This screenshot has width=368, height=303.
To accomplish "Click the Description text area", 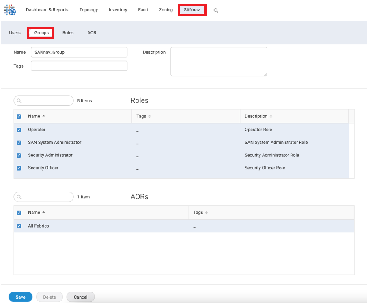I will 219,62.
